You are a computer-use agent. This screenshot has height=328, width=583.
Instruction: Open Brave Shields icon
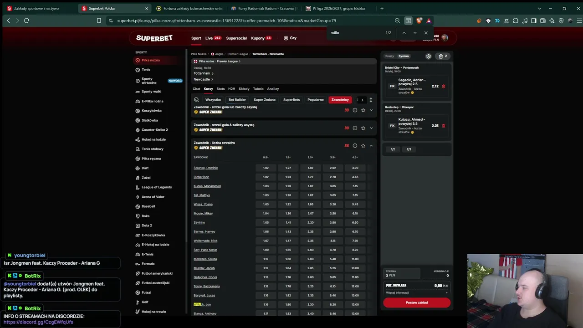(x=419, y=20)
